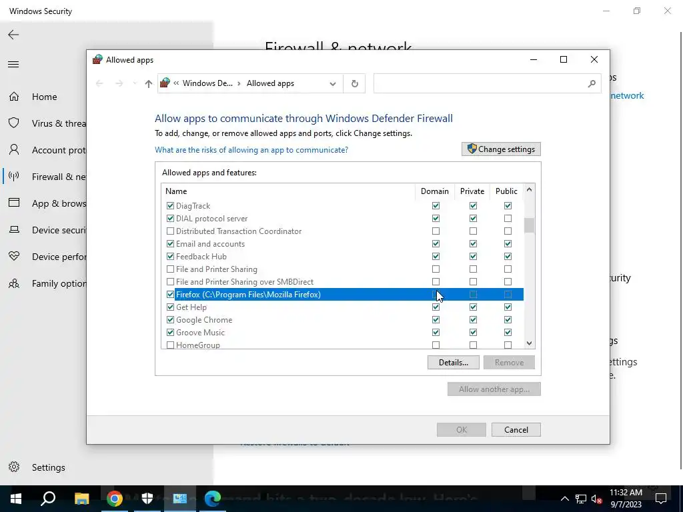
Task: Check the HomeGroup name checkbox
Action: [x=170, y=345]
